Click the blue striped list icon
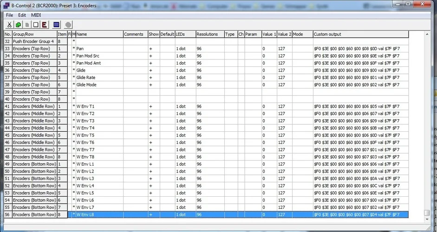 [x=56, y=25]
